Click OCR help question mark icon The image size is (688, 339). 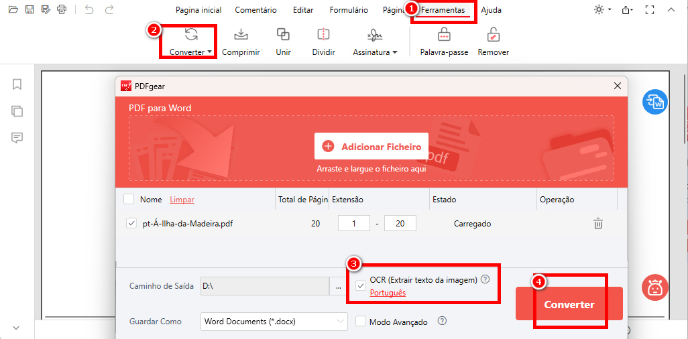[485, 279]
